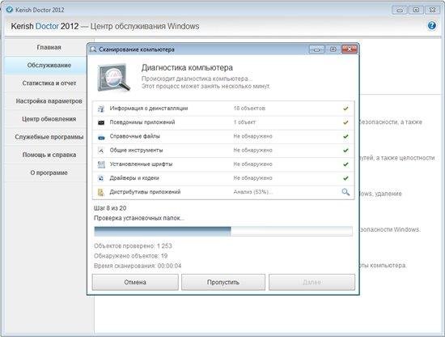The image size is (445, 337).
Task: Click 'Проверка установочных папок' status text
Action: [x=139, y=218]
